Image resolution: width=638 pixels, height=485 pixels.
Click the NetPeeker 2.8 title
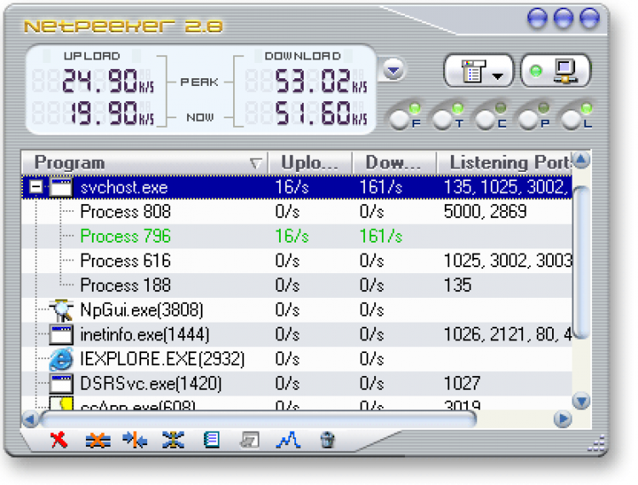[x=123, y=26]
